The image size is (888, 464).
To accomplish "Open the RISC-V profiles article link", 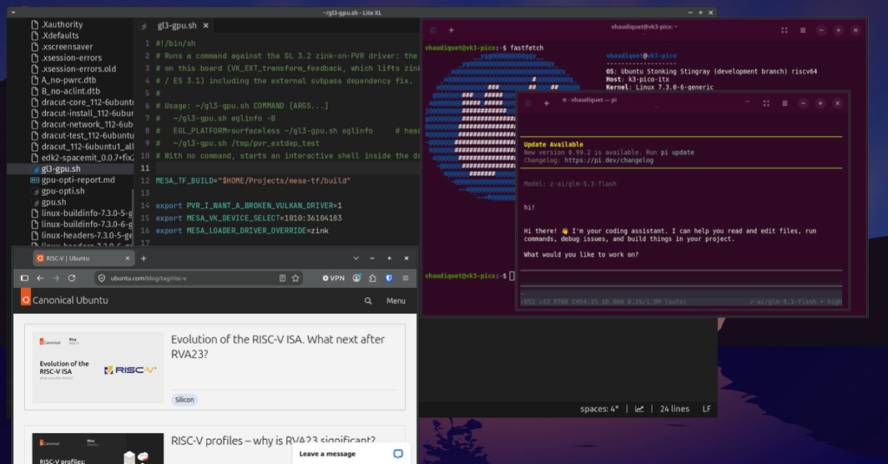I will click(x=273, y=441).
